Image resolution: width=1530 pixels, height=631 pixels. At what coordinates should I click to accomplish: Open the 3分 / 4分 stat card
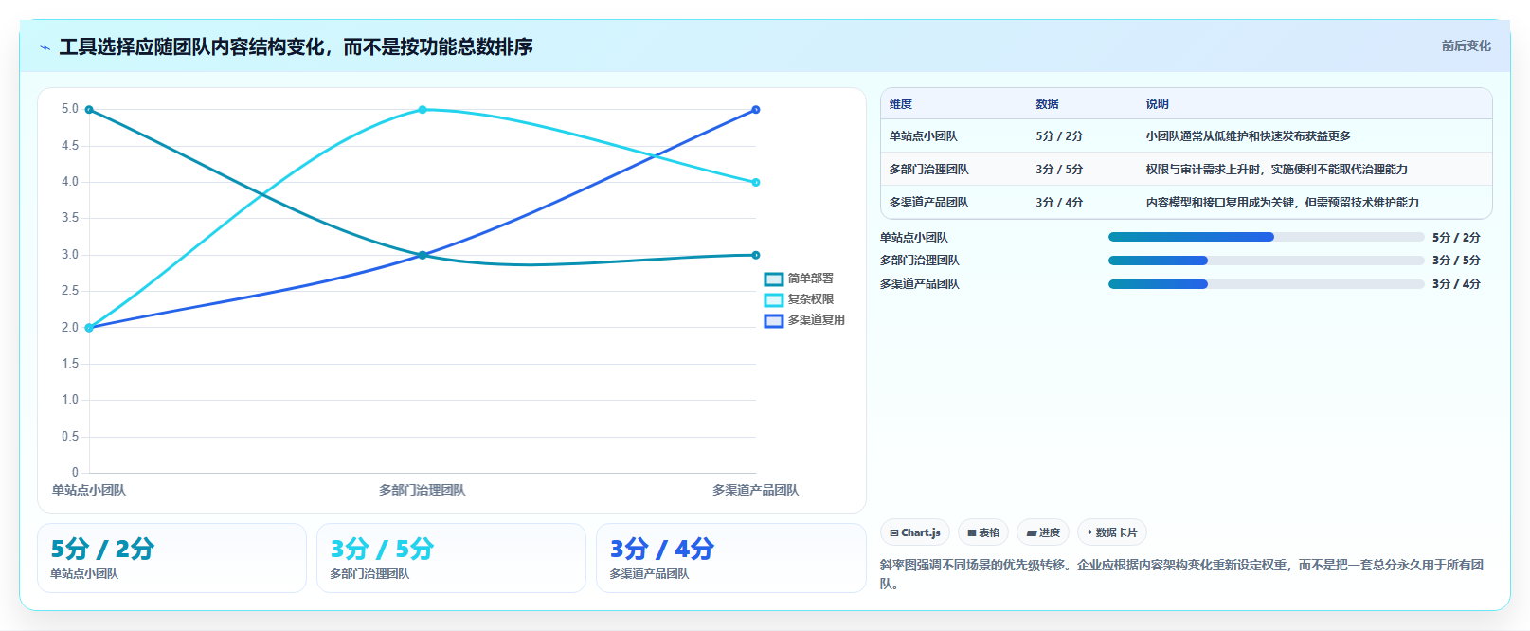731,558
